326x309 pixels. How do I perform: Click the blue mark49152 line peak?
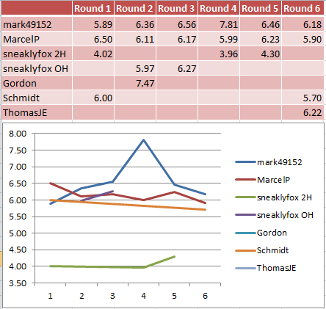point(143,140)
